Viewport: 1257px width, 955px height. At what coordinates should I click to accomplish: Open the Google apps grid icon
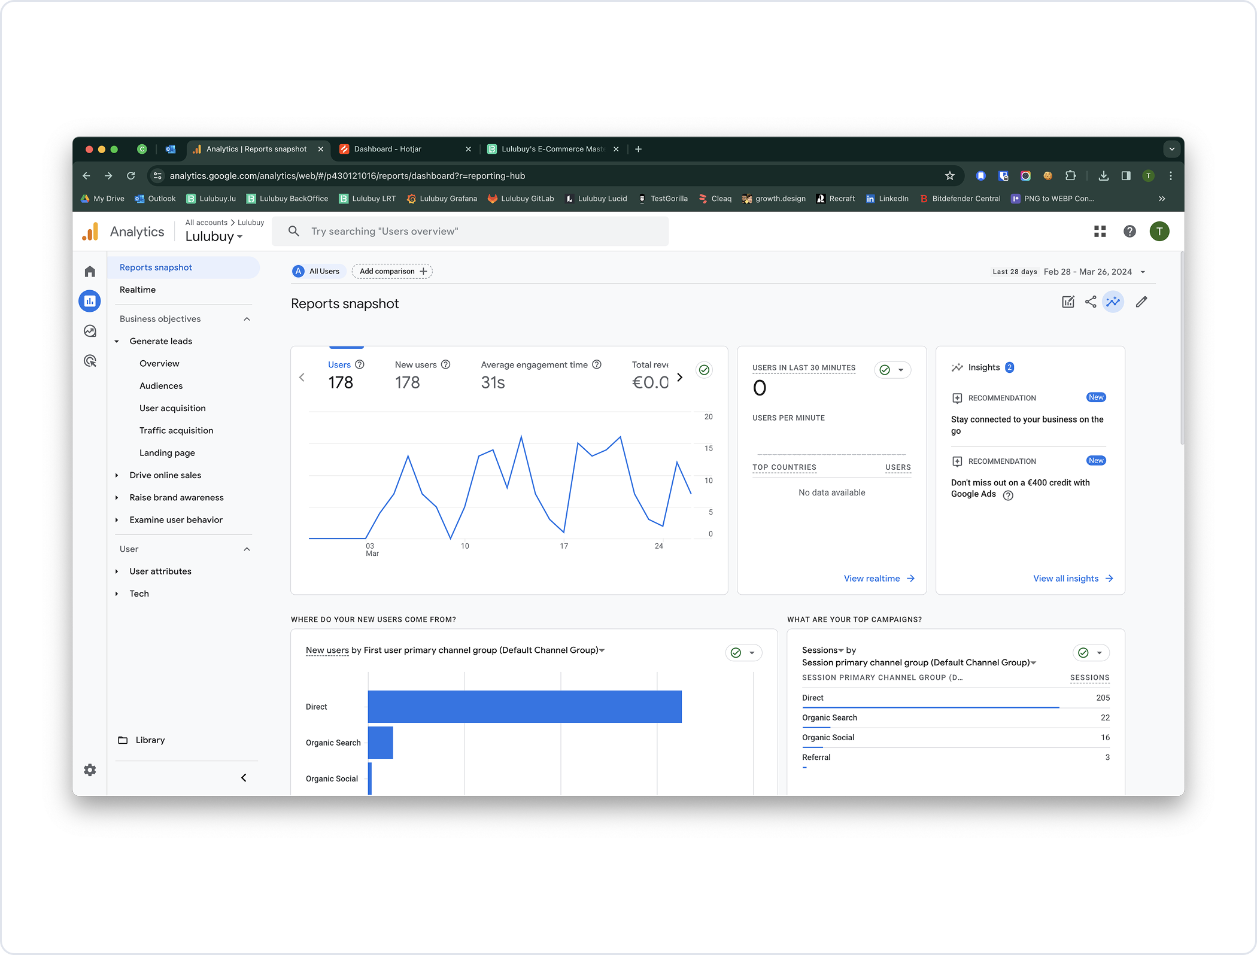1100,232
